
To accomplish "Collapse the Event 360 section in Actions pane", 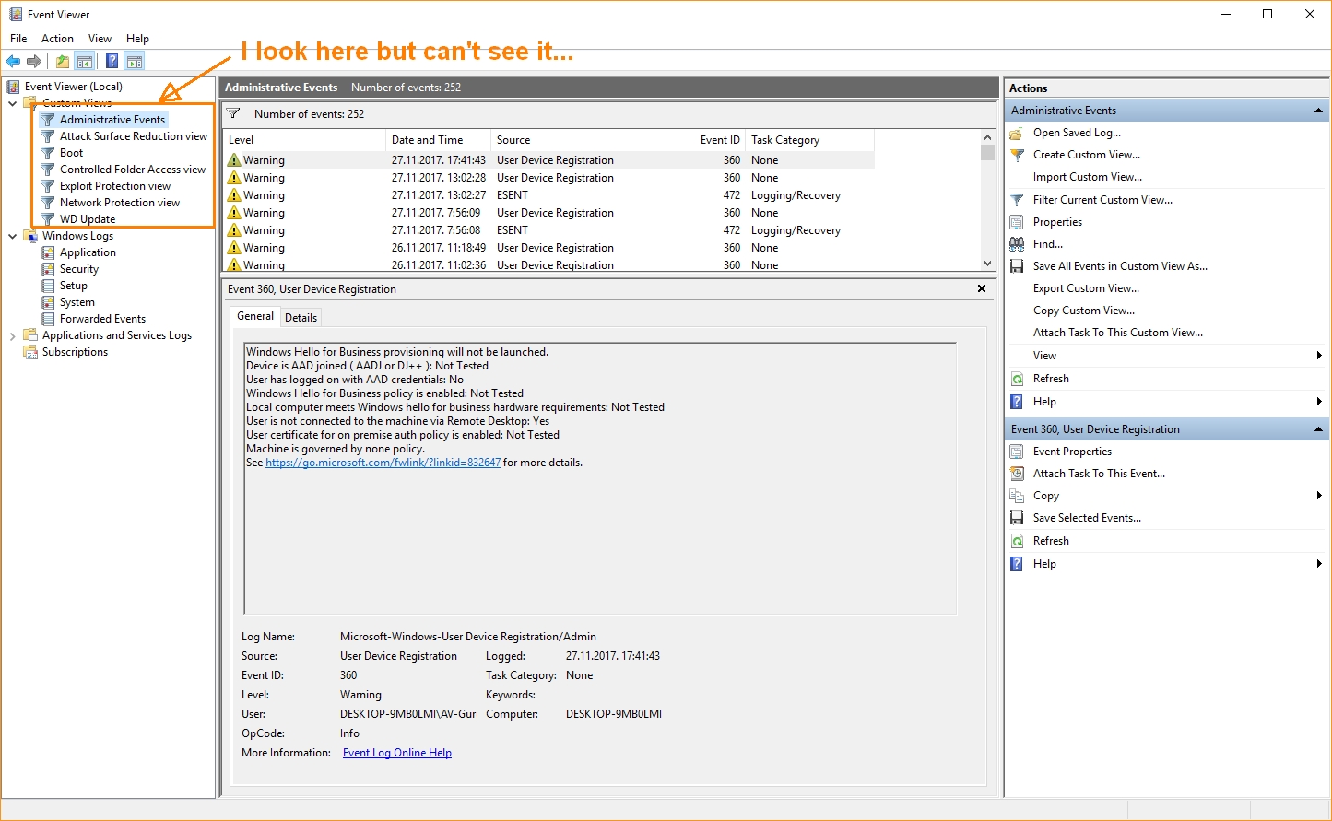I will tap(1318, 429).
